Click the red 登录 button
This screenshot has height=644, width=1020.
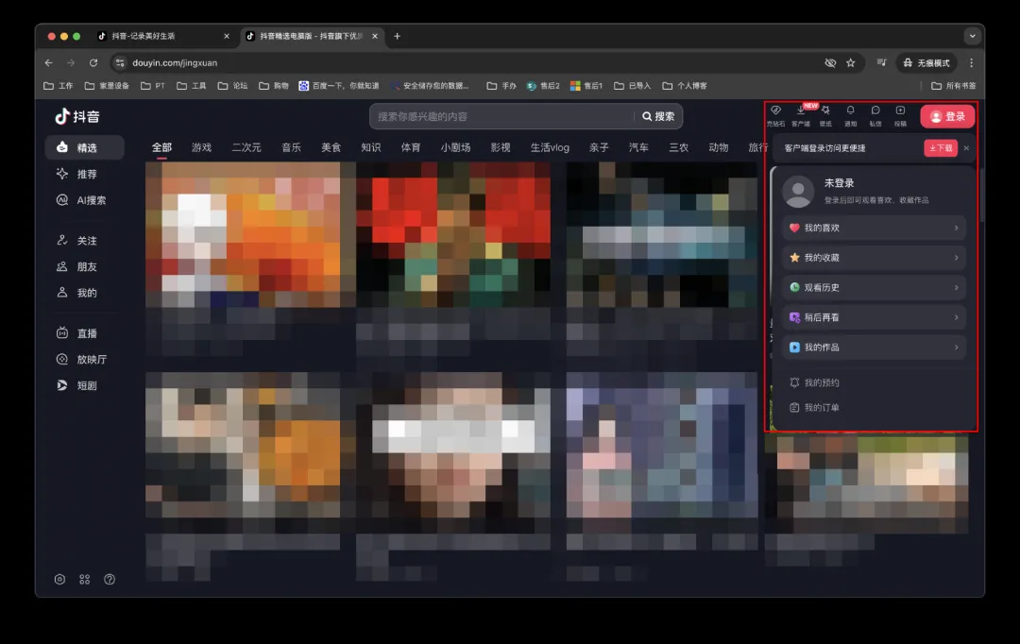pyautogui.click(x=947, y=116)
